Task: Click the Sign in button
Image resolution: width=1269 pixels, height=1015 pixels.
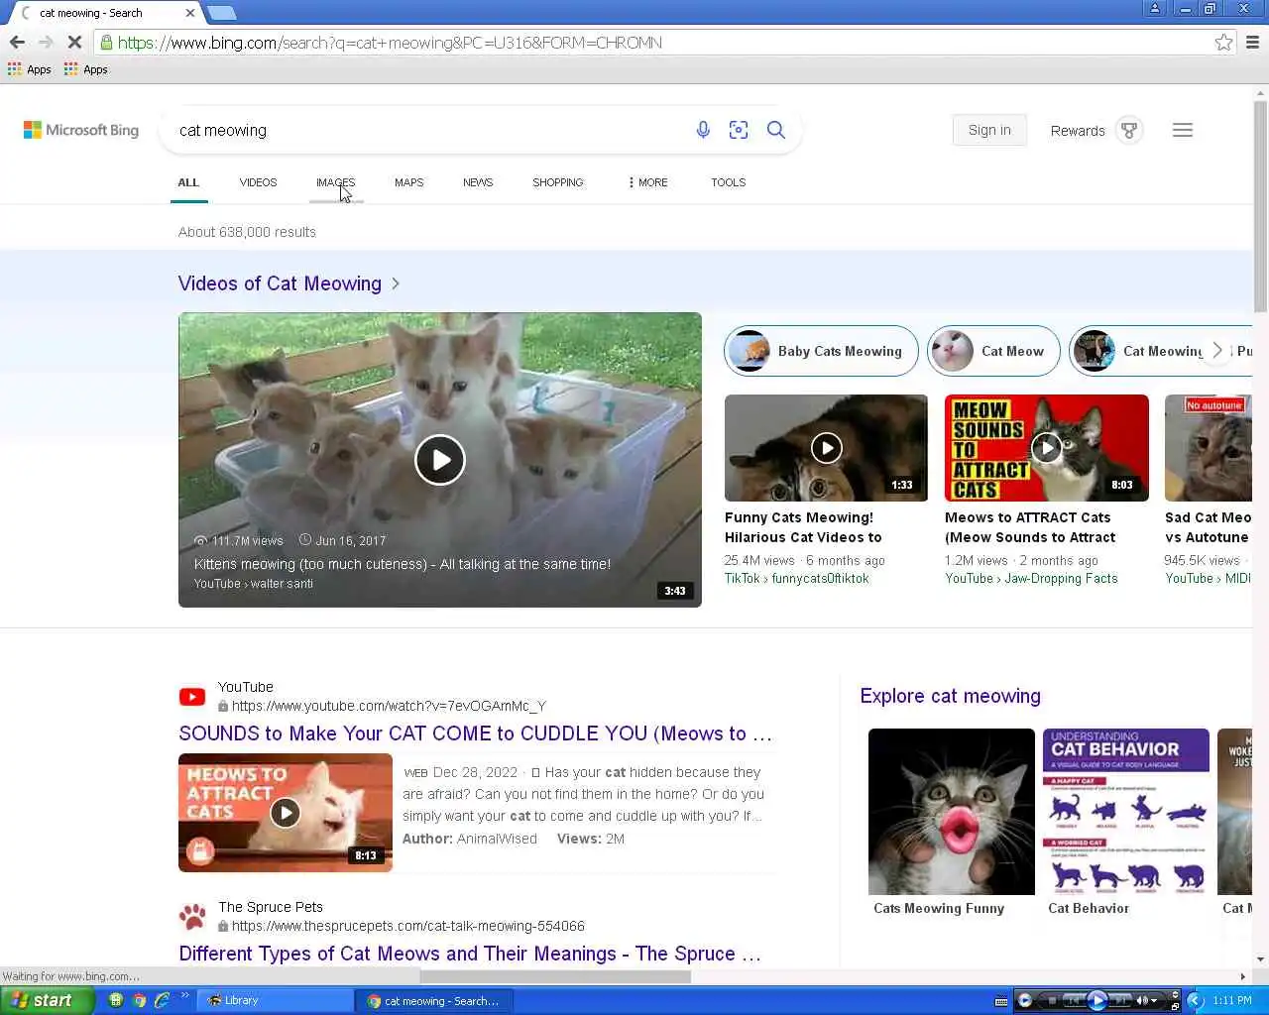Action: (x=989, y=130)
